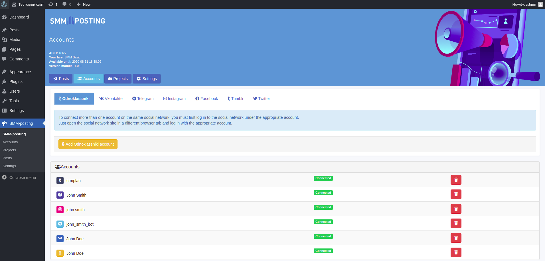
Task: Open the Posts button in plugin header
Action: (x=61, y=79)
